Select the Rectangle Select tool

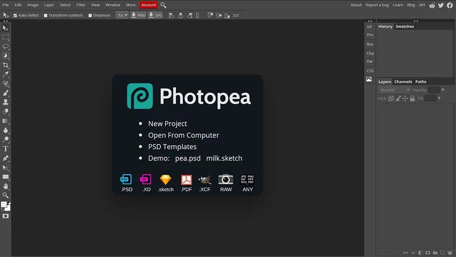point(6,37)
